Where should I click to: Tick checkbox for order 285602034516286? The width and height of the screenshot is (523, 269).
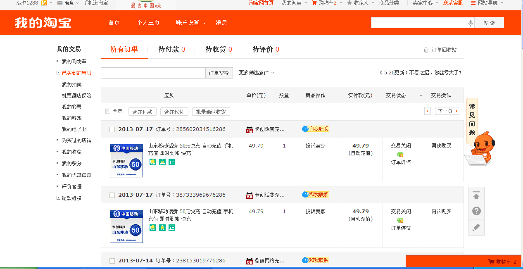pos(112,129)
